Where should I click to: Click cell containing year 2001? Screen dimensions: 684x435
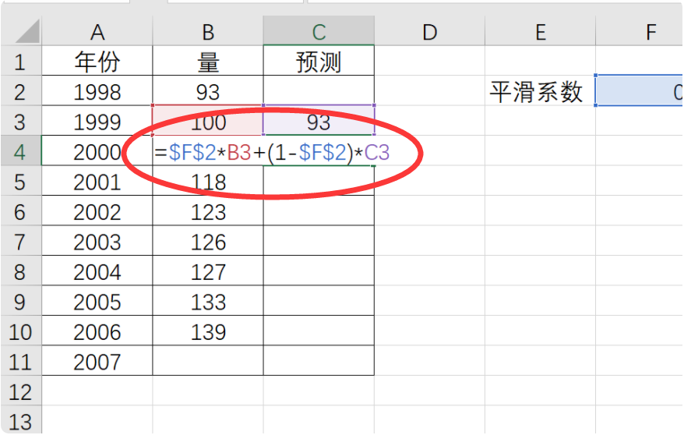(97, 181)
